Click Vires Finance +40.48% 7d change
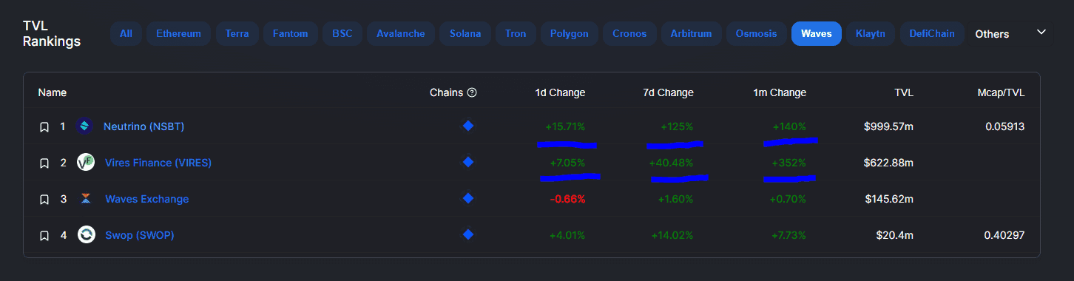The image size is (1074, 281). pyautogui.click(x=671, y=163)
